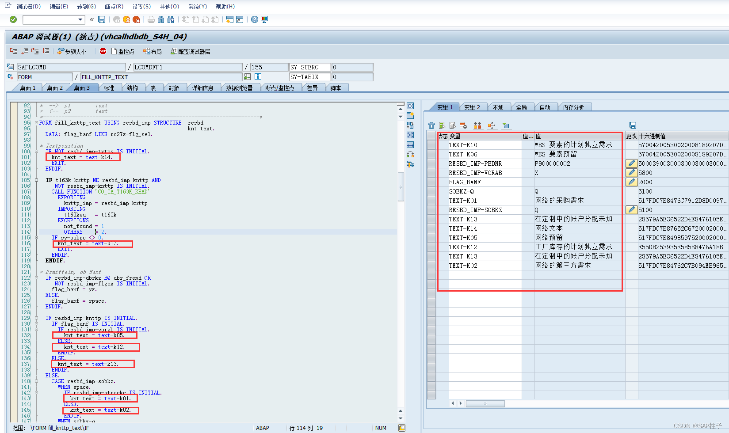Click the Print icon
Screen dimensions: 729x433
coord(151,19)
